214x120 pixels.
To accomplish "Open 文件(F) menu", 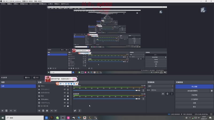I will point(3,4).
